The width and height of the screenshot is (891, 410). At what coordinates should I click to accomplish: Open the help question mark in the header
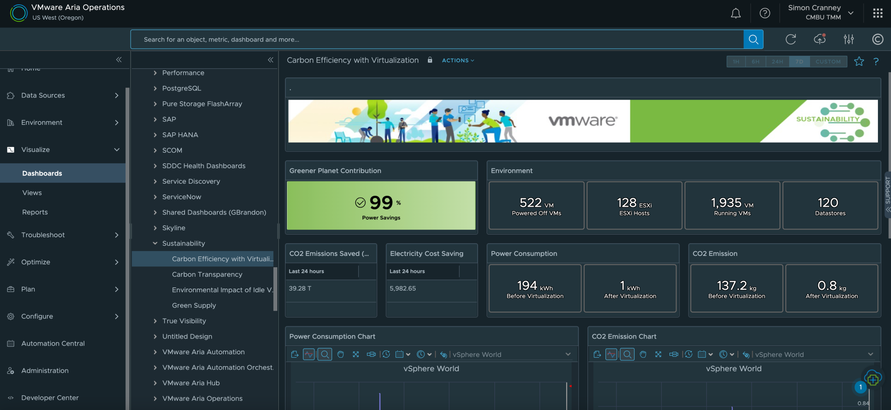coord(765,13)
